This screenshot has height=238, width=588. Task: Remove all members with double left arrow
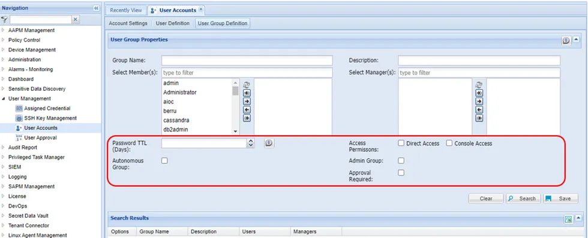pyautogui.click(x=247, y=118)
